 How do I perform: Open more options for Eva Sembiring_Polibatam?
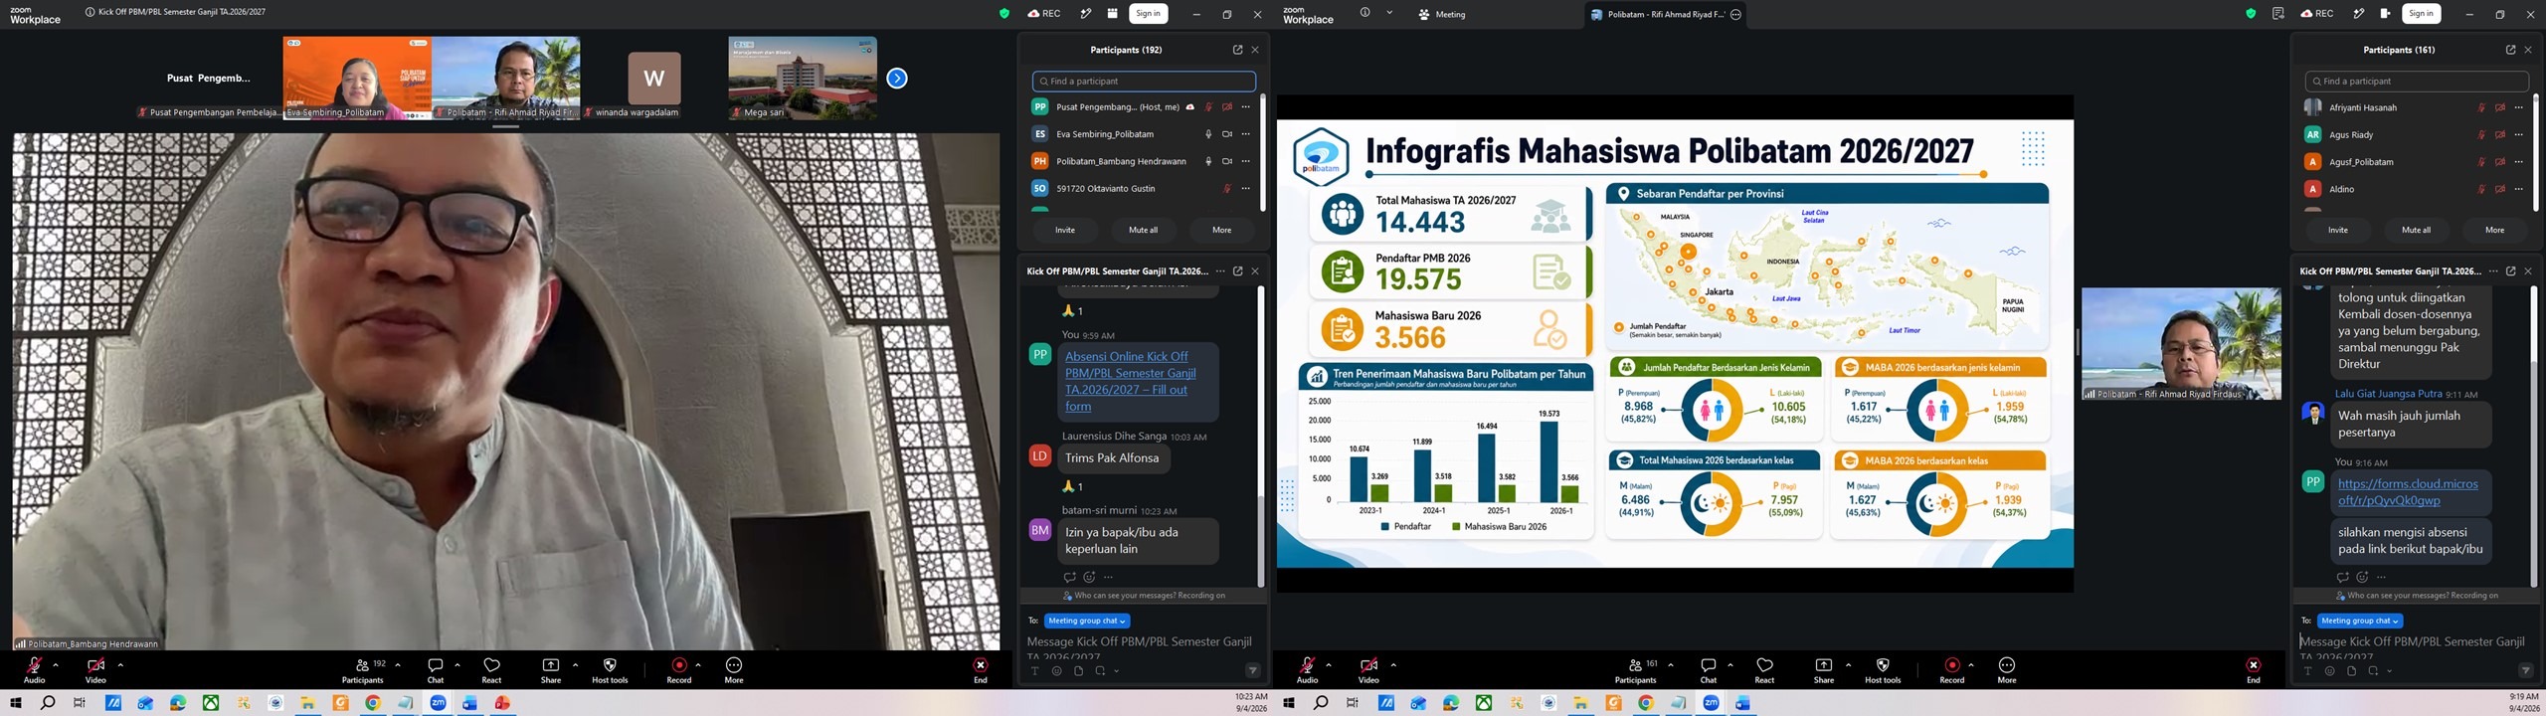click(x=1245, y=134)
